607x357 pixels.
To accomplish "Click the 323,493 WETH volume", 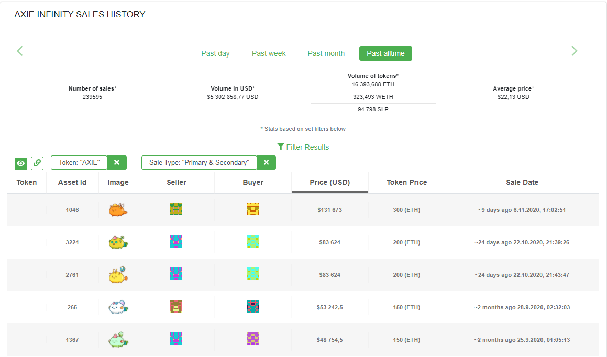I will tap(373, 97).
